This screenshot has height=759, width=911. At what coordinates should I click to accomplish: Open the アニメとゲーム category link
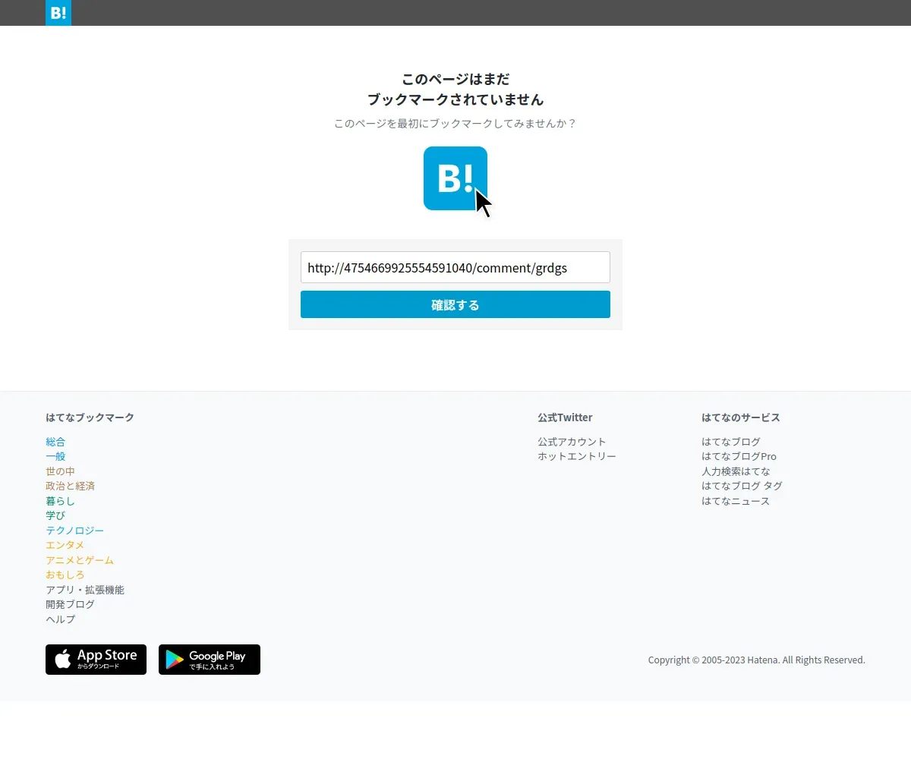pyautogui.click(x=80, y=560)
